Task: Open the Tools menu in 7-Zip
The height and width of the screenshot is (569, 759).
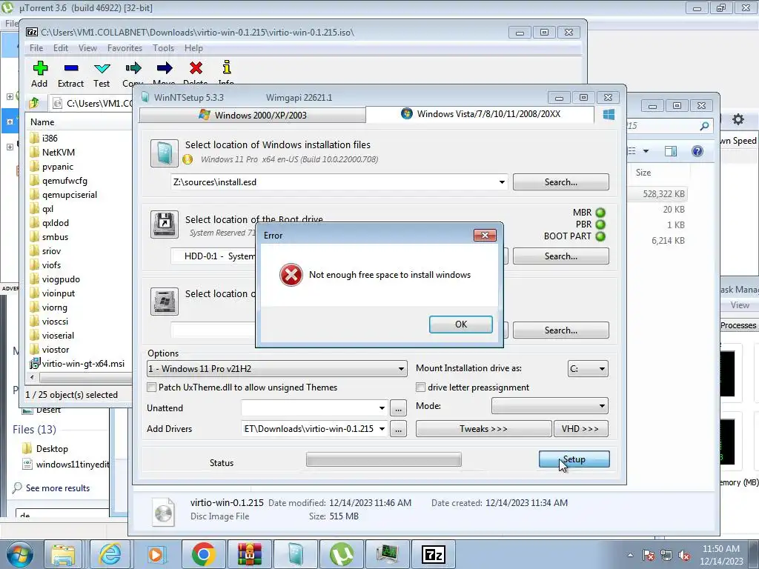Action: (x=163, y=48)
